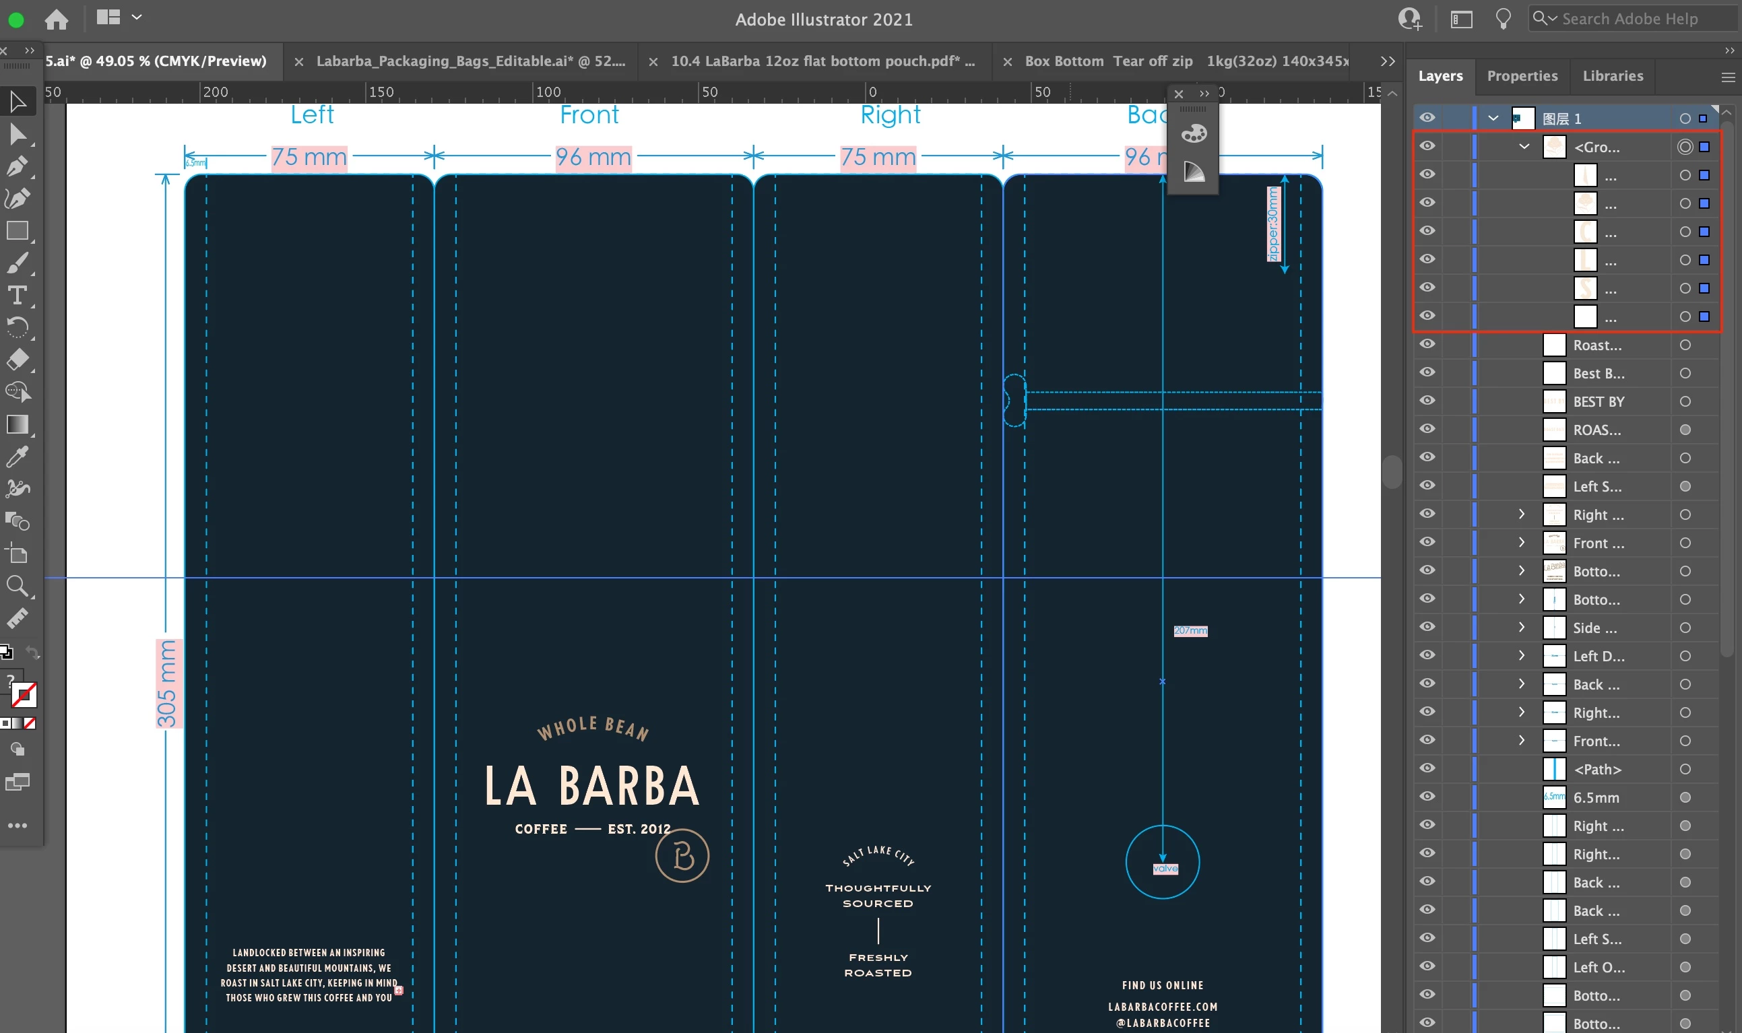Click the Libraries panel tab
This screenshot has height=1033, width=1742.
1613,76
